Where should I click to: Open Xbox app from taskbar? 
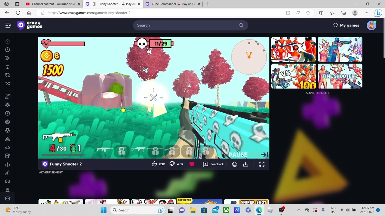click(x=226, y=210)
